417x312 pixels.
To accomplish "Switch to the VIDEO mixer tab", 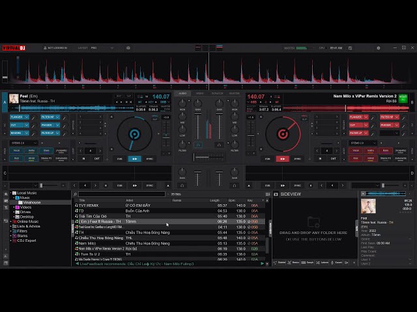I will [x=200, y=94].
